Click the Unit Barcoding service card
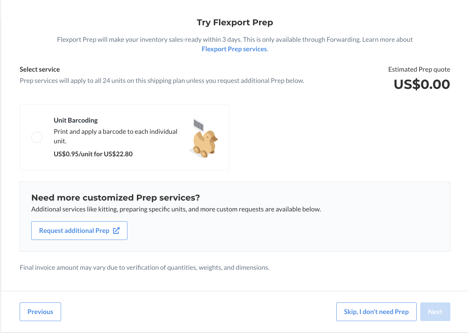 (x=124, y=137)
